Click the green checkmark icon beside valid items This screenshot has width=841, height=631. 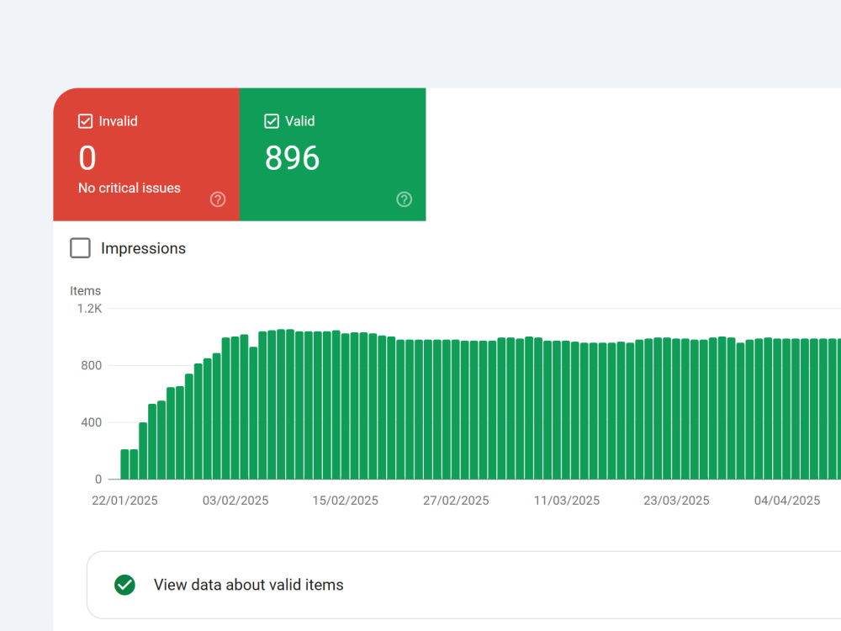[125, 585]
